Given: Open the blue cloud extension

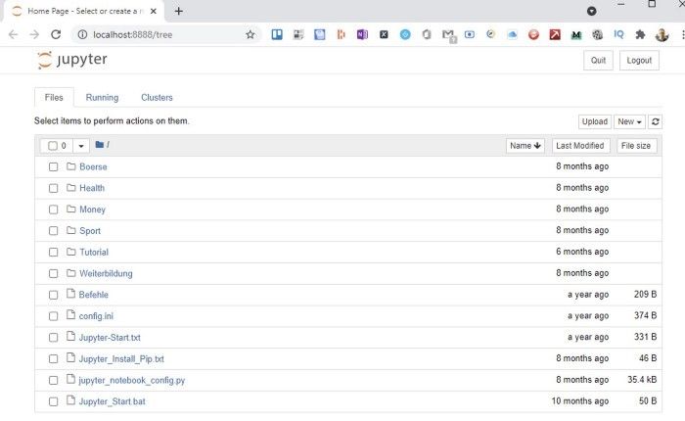Looking at the screenshot, I should tap(513, 34).
